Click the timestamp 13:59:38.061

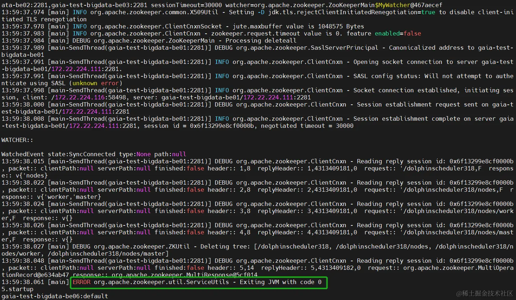coord(23,282)
